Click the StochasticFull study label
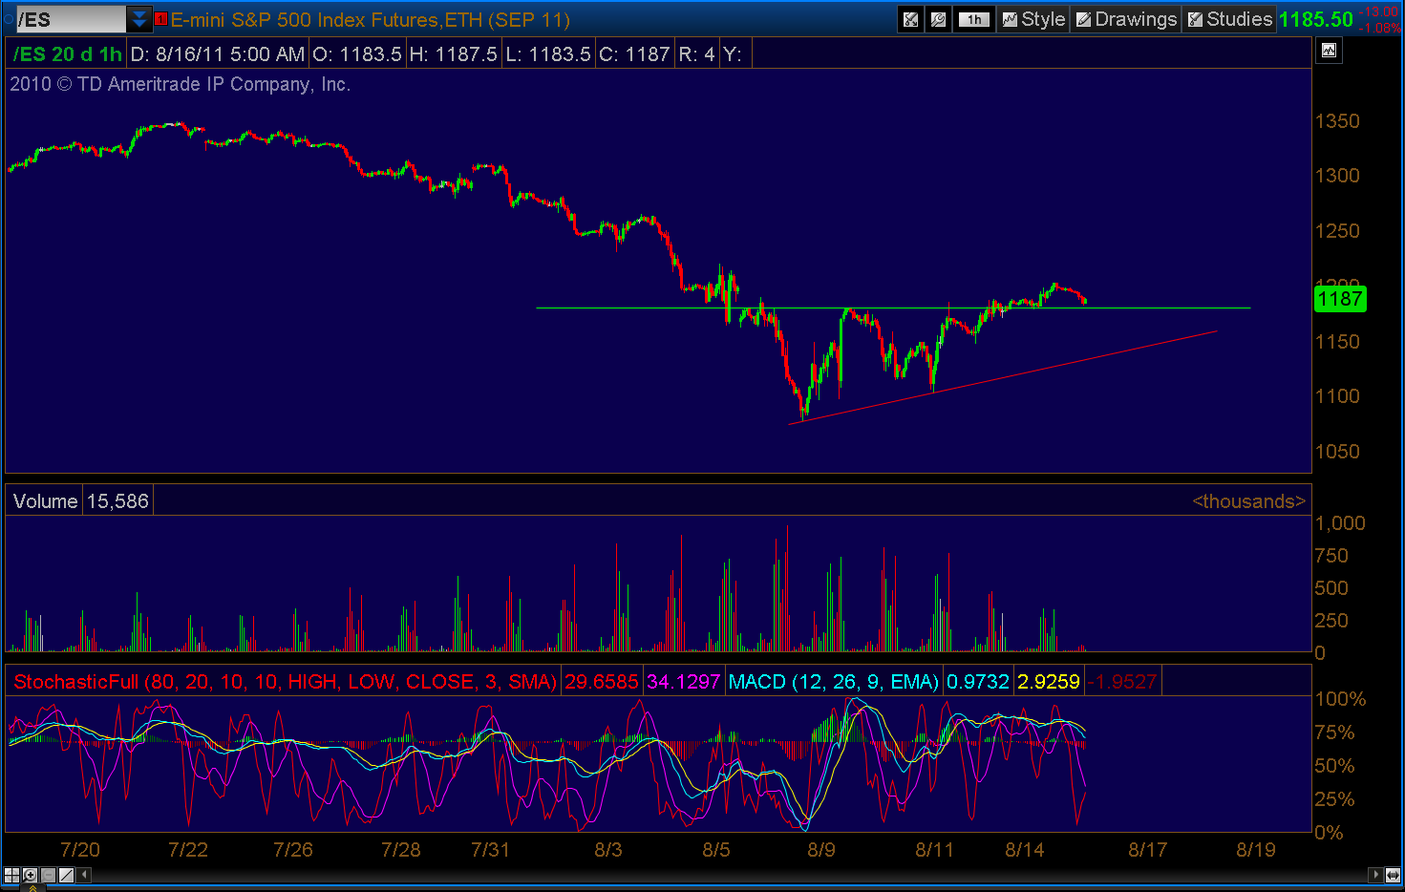This screenshot has width=1405, height=892. 285,682
